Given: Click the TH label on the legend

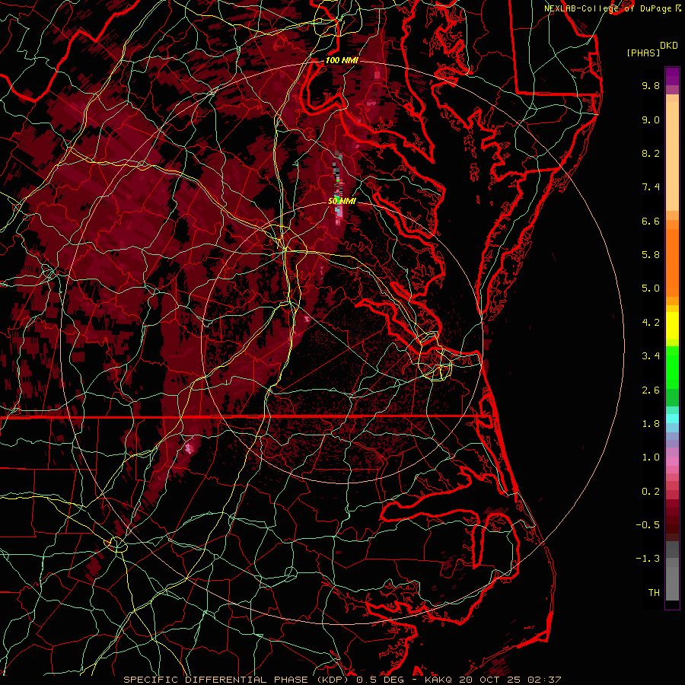Looking at the screenshot, I should (x=654, y=593).
